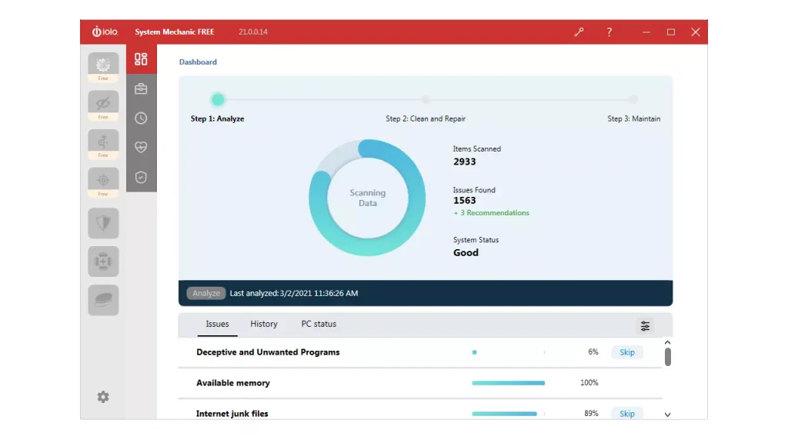
Task: Minimize the System Mechanic window
Action: pyautogui.click(x=646, y=32)
